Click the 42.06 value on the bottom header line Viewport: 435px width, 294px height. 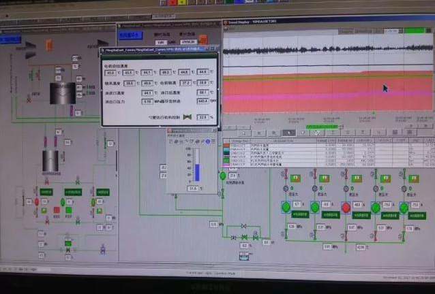pyautogui.click(x=361, y=248)
